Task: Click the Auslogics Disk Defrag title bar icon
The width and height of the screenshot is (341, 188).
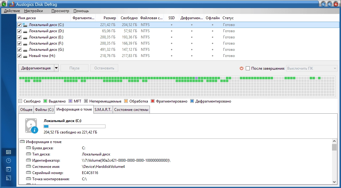Action: [x=11, y=4]
